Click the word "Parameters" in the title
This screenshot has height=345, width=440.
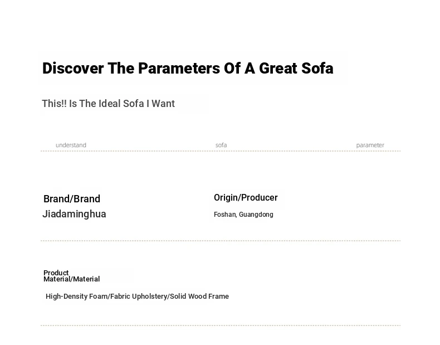tap(179, 68)
